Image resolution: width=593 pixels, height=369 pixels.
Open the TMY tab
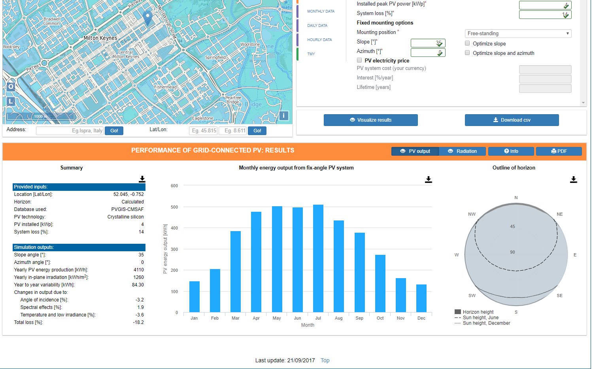[x=311, y=54]
